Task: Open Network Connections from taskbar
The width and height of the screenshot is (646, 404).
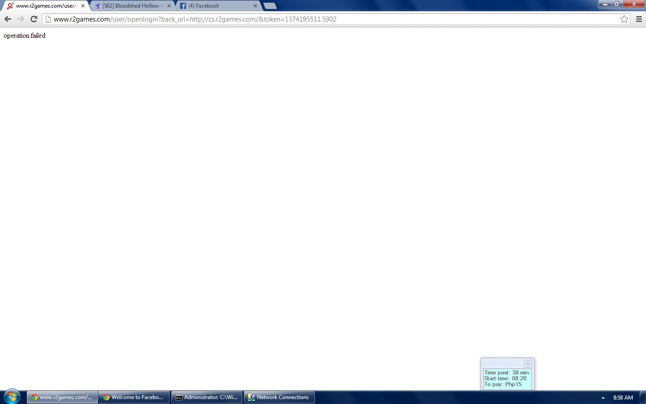Action: (279, 397)
